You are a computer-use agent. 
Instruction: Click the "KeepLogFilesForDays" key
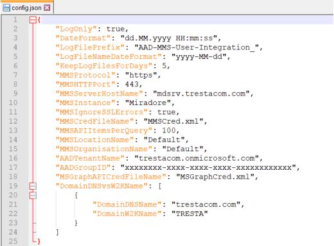point(104,66)
